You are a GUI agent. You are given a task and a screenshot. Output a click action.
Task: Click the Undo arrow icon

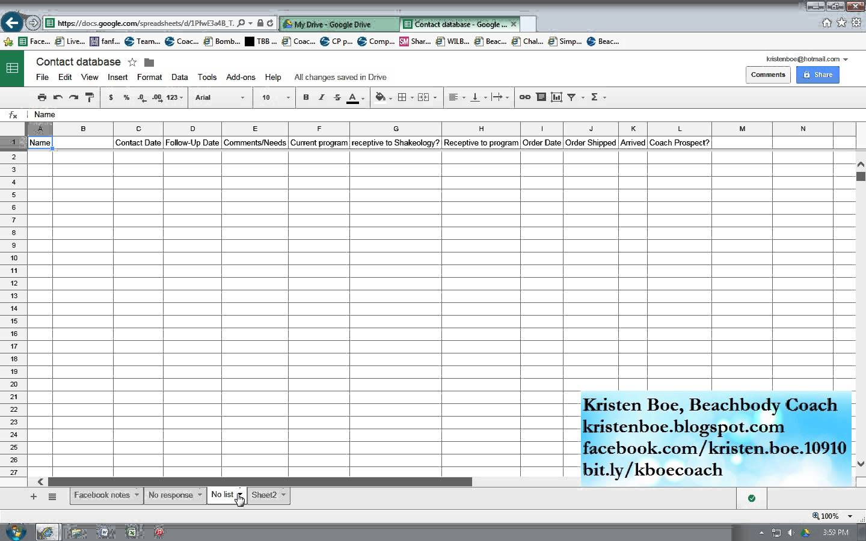coord(58,97)
